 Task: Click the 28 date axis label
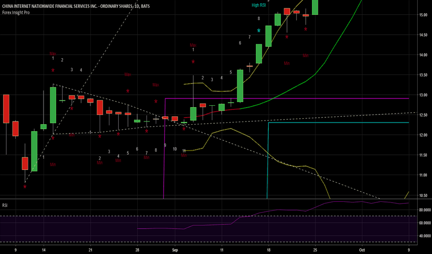(x=137, y=250)
